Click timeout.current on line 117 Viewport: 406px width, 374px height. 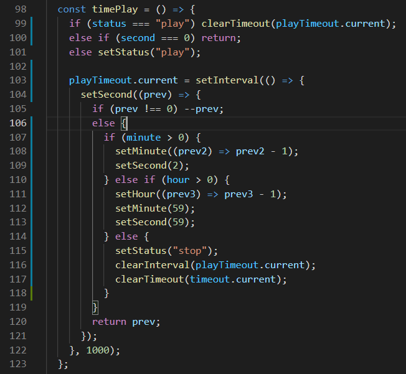click(x=232, y=279)
